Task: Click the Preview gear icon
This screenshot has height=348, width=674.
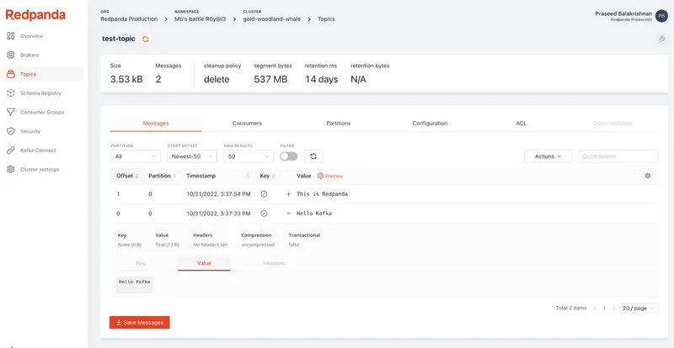Action: point(320,176)
